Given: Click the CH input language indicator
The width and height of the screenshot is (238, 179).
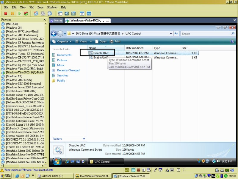Looking at the screenshot, I should click(x=127, y=170).
